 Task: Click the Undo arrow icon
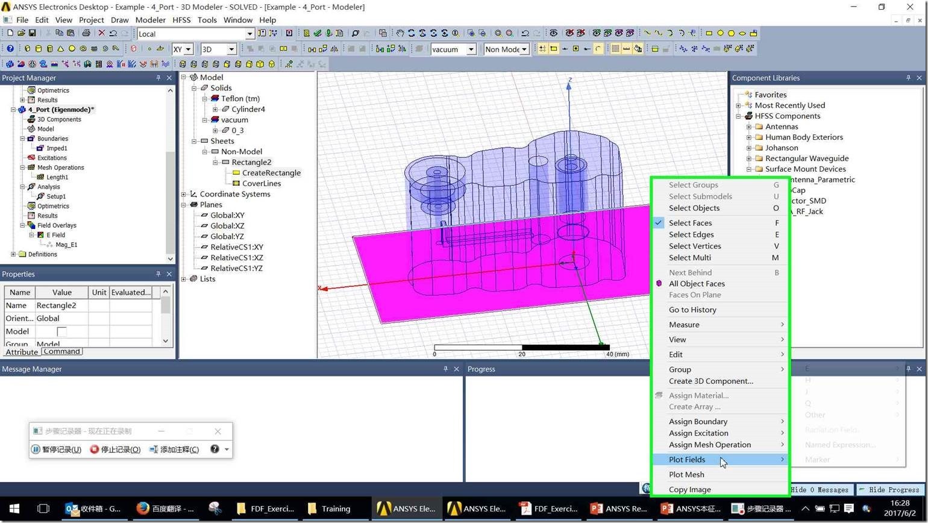click(x=113, y=33)
